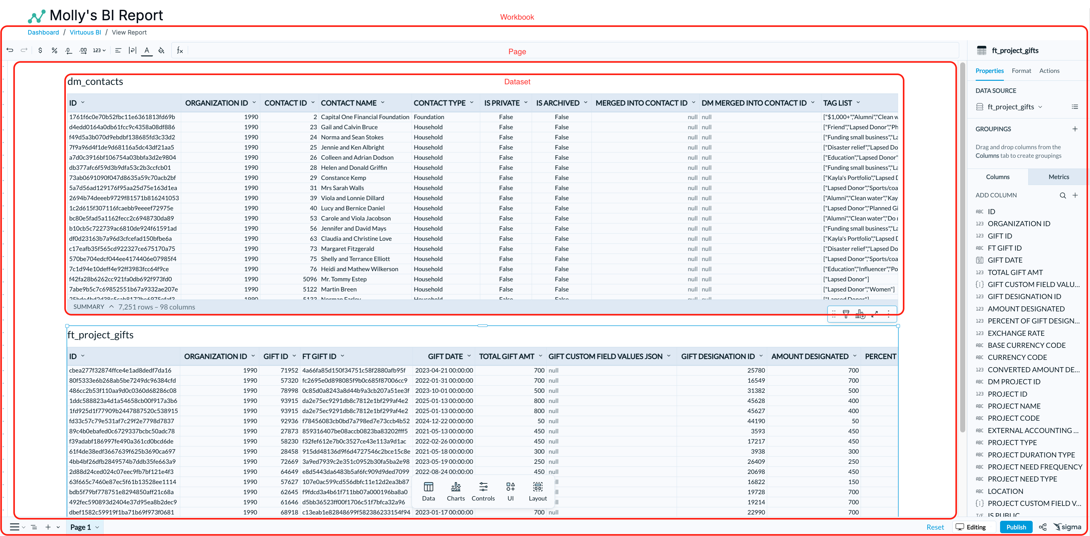Add a column with the plus icon

1075,195
